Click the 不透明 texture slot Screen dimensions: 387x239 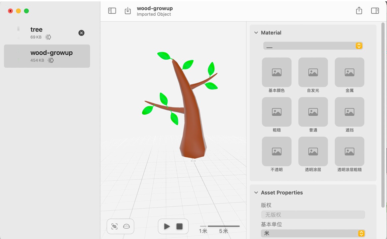(x=277, y=151)
